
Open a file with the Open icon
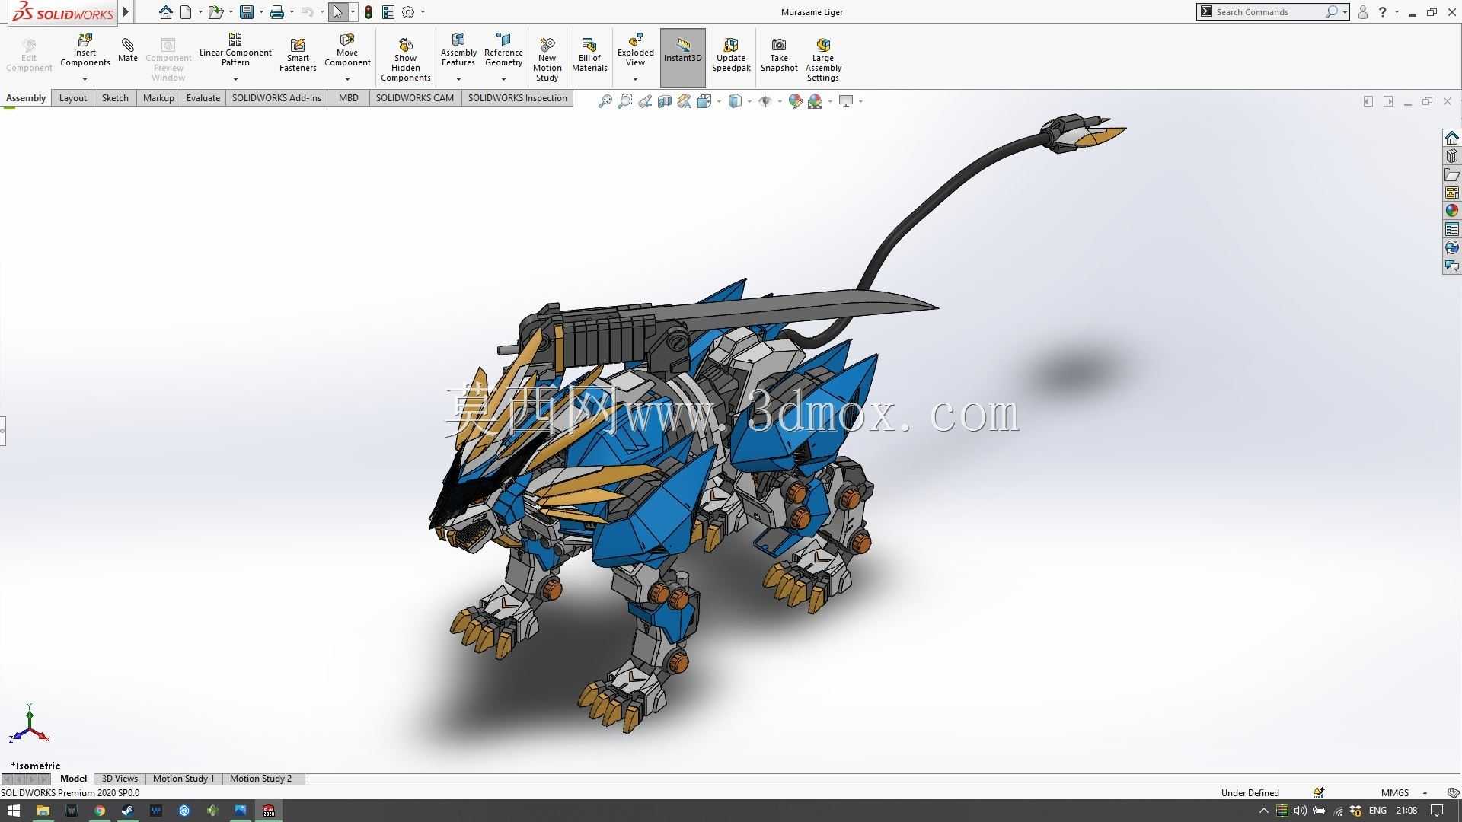pos(215,12)
